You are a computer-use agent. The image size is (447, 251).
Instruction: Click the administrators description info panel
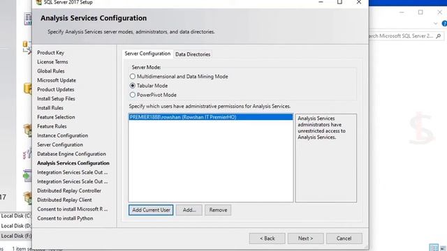(326, 158)
